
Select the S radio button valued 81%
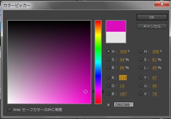[x=141, y=59]
